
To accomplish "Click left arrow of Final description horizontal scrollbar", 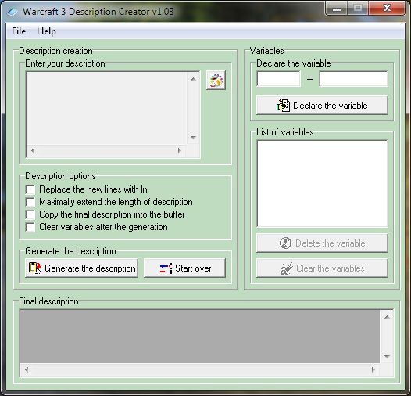I will pos(27,369).
